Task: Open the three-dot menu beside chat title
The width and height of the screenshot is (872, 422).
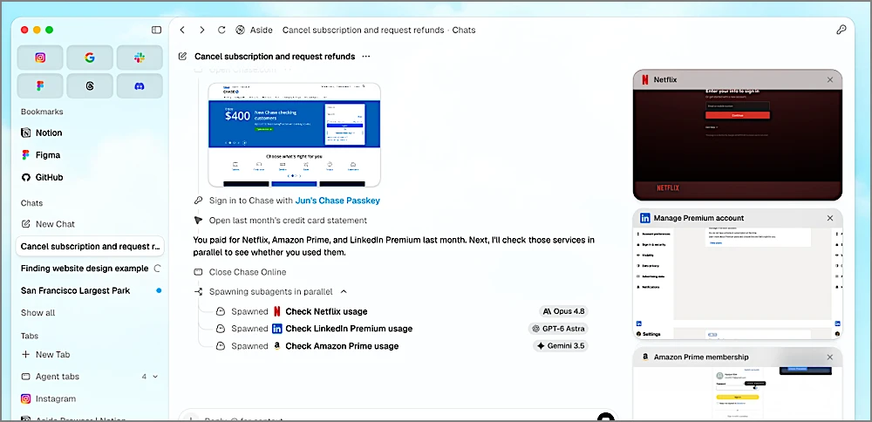Action: 366,56
